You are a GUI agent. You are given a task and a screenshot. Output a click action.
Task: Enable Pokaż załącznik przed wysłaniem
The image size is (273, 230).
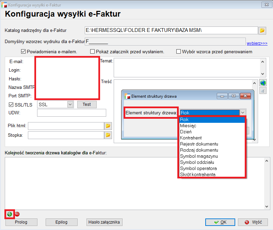click(x=92, y=52)
